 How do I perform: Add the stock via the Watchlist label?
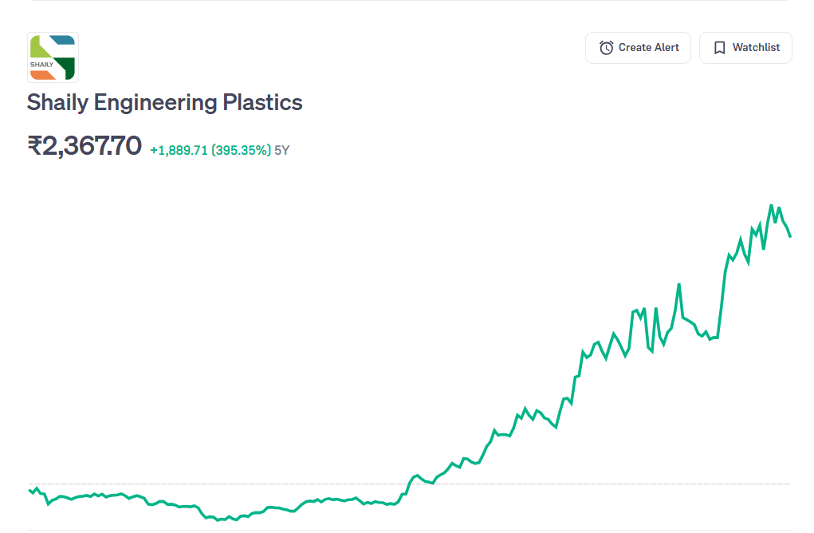pos(756,48)
